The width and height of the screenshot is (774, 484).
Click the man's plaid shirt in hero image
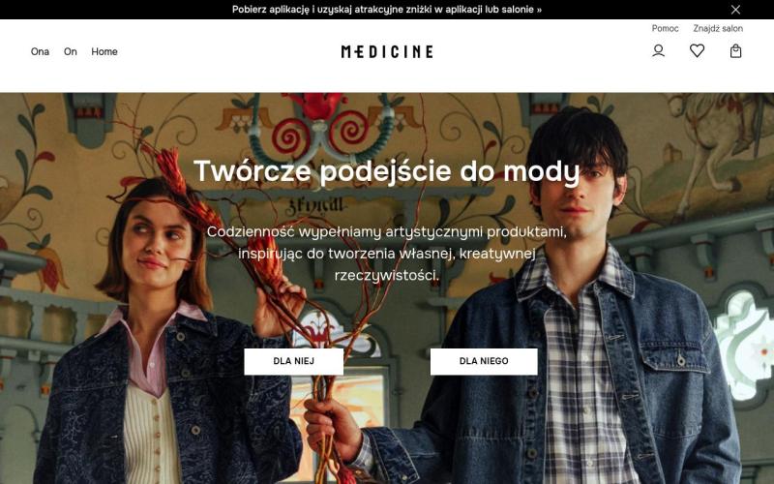578,385
